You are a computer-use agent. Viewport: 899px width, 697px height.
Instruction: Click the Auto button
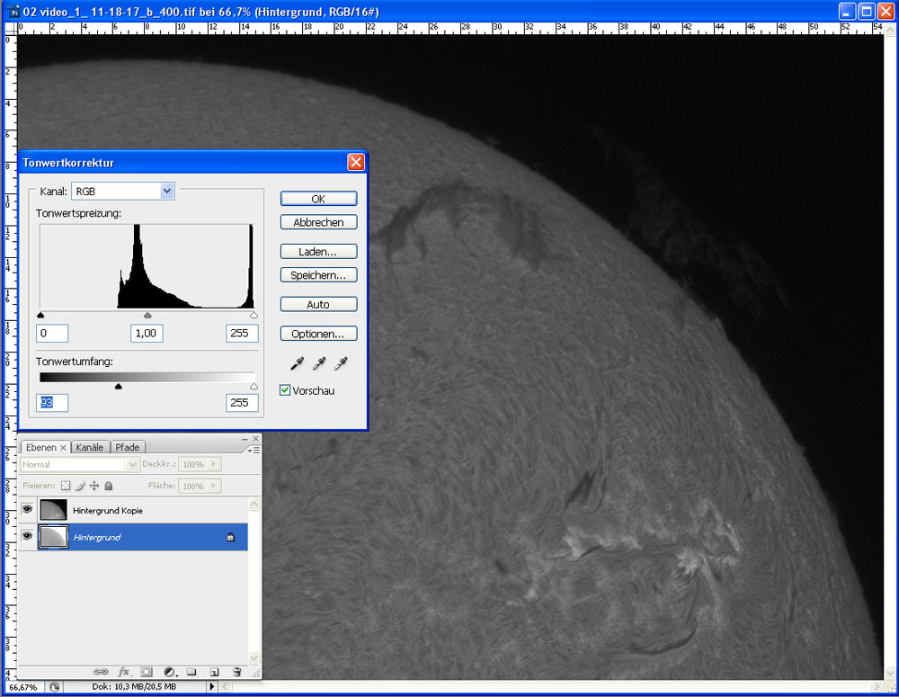click(319, 304)
